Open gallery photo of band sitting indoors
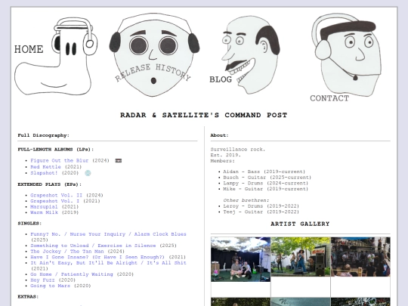This screenshot has height=306, width=408. [241, 259]
